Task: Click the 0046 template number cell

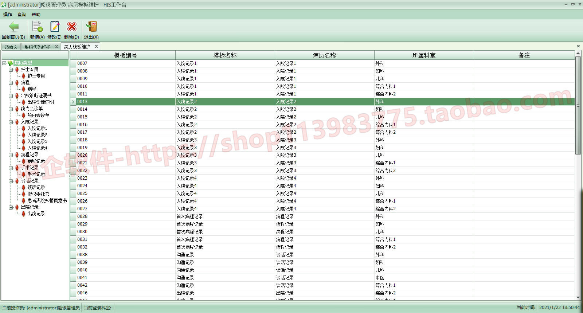Action: 126,293
